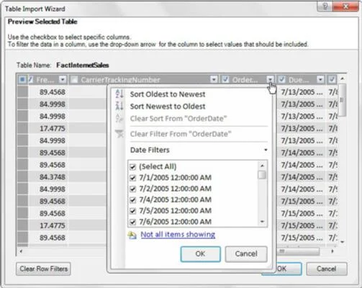Click the Clear Sort From OrderDate icon

[x=119, y=118]
